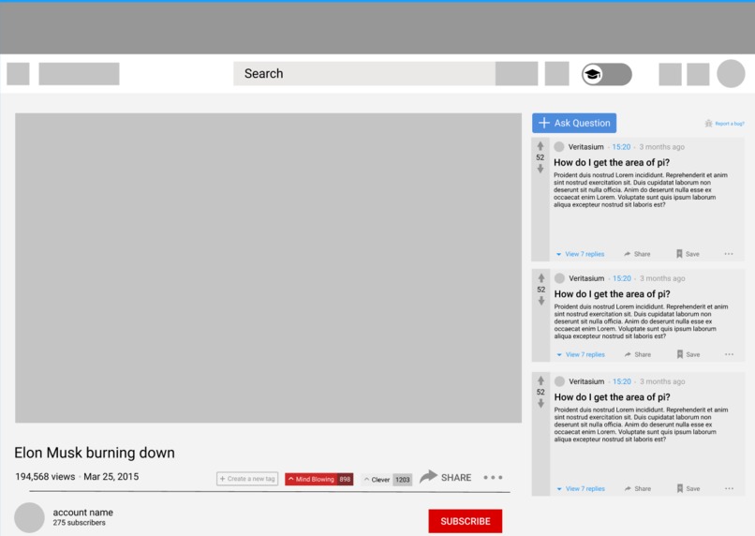The width and height of the screenshot is (755, 536).
Task: Click 3 months ago in the bottom question
Action: tap(662, 381)
